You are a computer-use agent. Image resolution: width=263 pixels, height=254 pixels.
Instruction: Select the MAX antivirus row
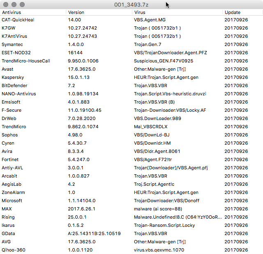tap(131, 209)
